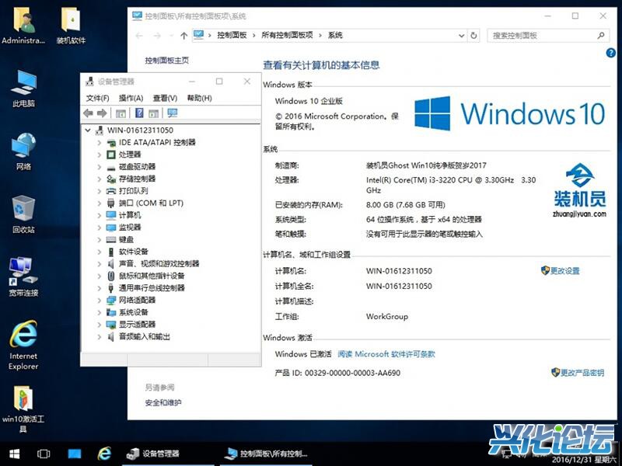The image size is (622, 466).
Task: Click the Windows Start button
Action: (14, 454)
